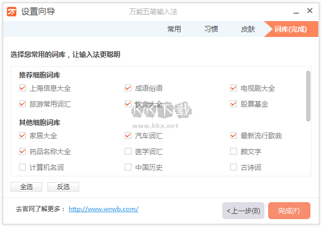Enable the 计算机名词 checkbox
The height and width of the screenshot is (227, 322).
[22, 167]
